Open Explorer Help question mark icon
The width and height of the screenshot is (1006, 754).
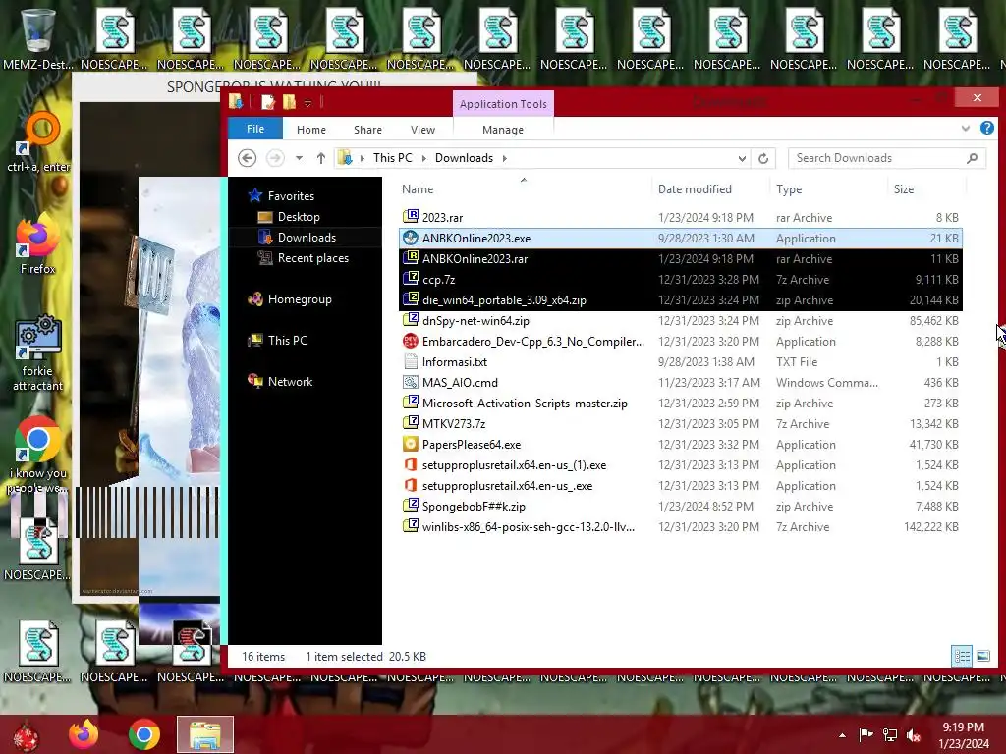(x=987, y=129)
